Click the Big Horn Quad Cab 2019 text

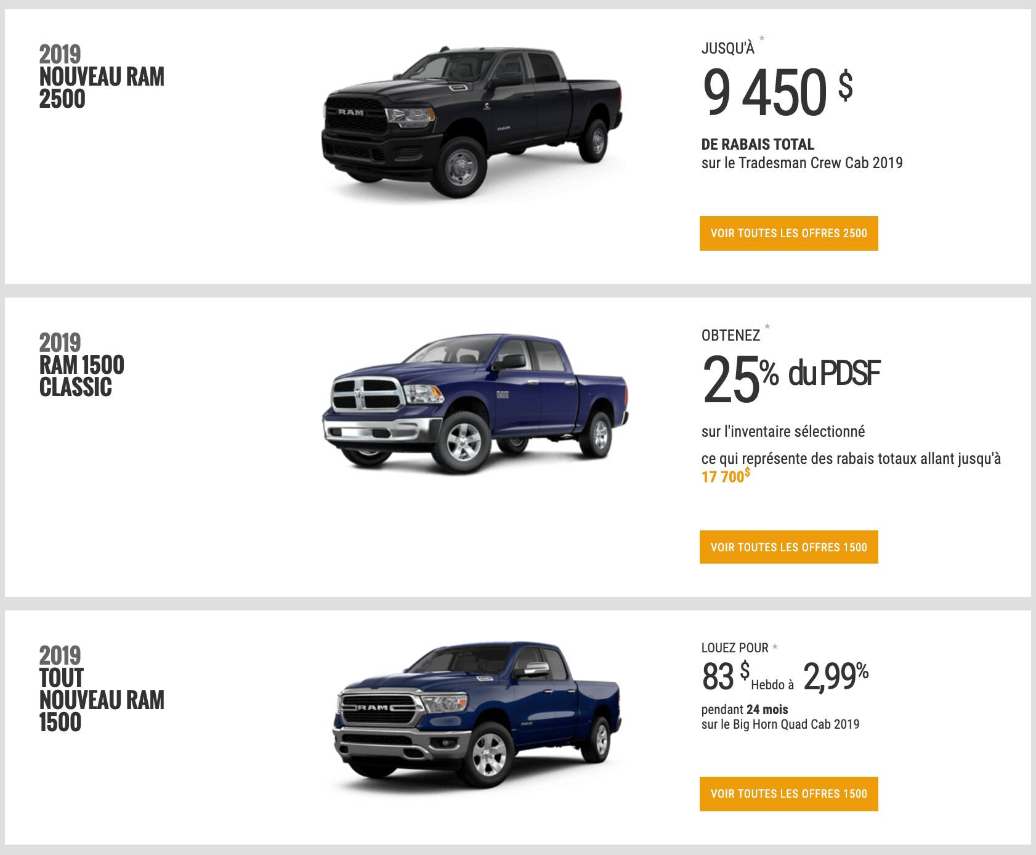click(x=796, y=724)
